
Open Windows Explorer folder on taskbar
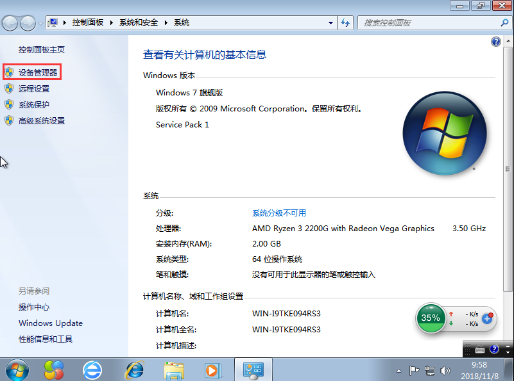pyautogui.click(x=174, y=369)
